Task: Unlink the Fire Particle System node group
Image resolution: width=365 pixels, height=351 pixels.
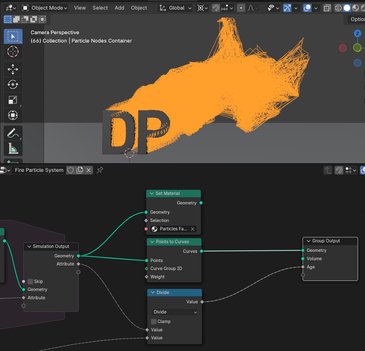Action: [x=88, y=170]
